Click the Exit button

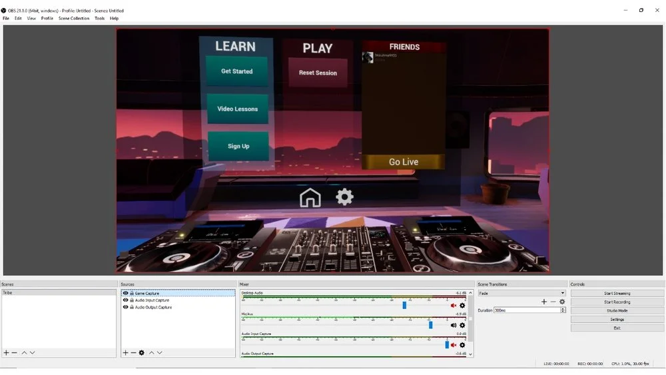(617, 328)
